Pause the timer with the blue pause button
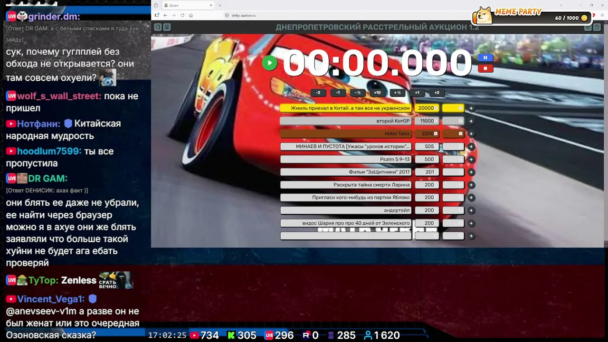The width and height of the screenshot is (608, 342). point(485,58)
